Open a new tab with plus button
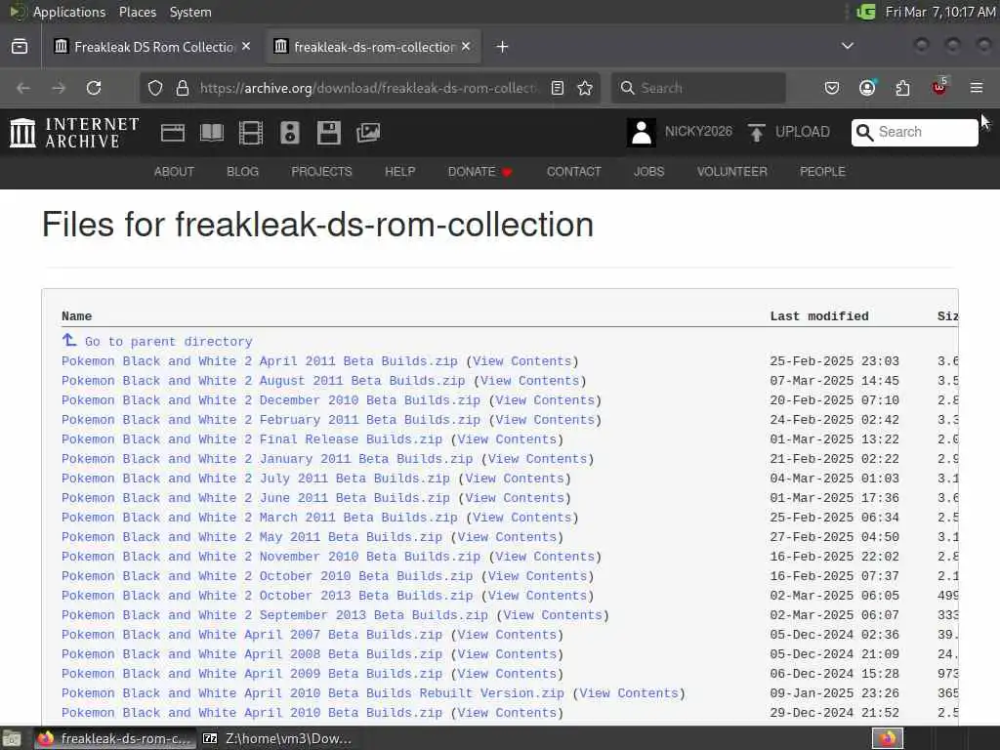Viewport: 1000px width, 750px height. tap(503, 47)
